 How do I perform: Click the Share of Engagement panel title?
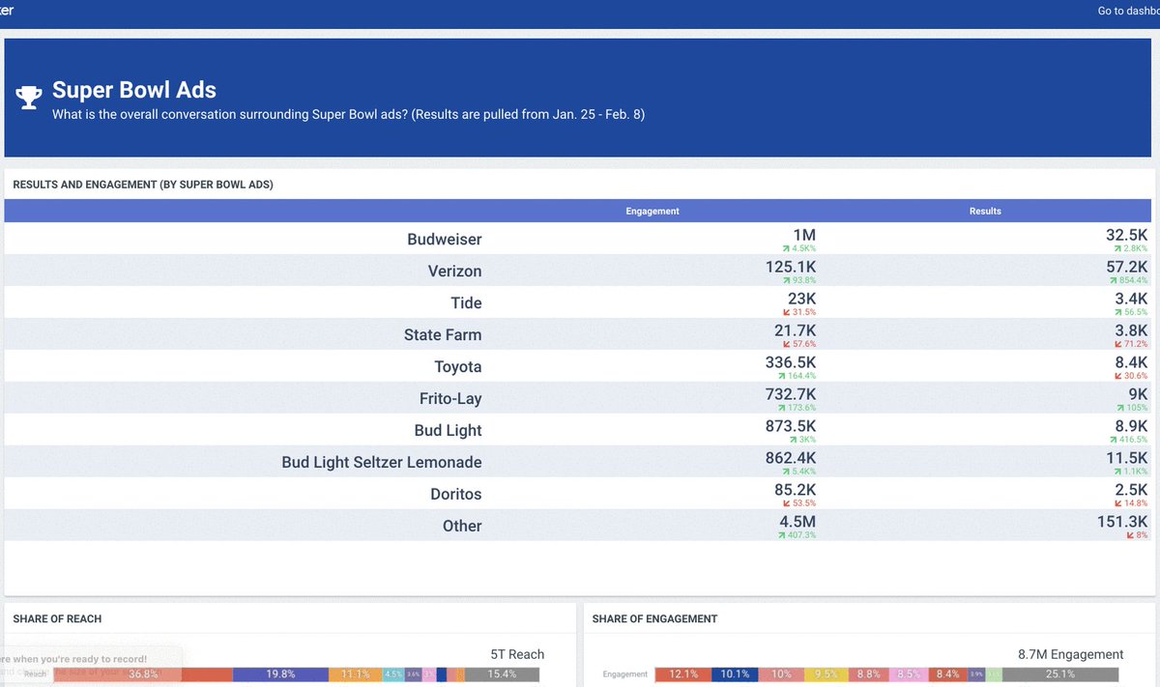(x=654, y=618)
